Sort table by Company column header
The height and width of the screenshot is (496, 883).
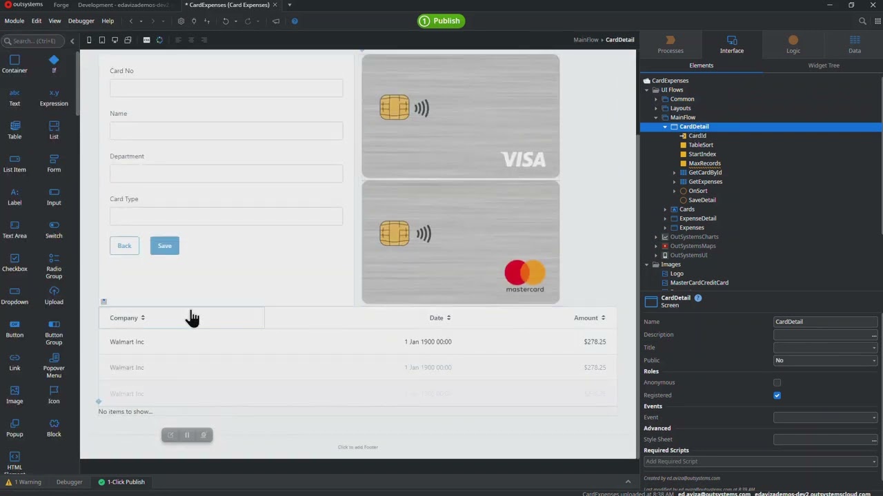click(127, 318)
